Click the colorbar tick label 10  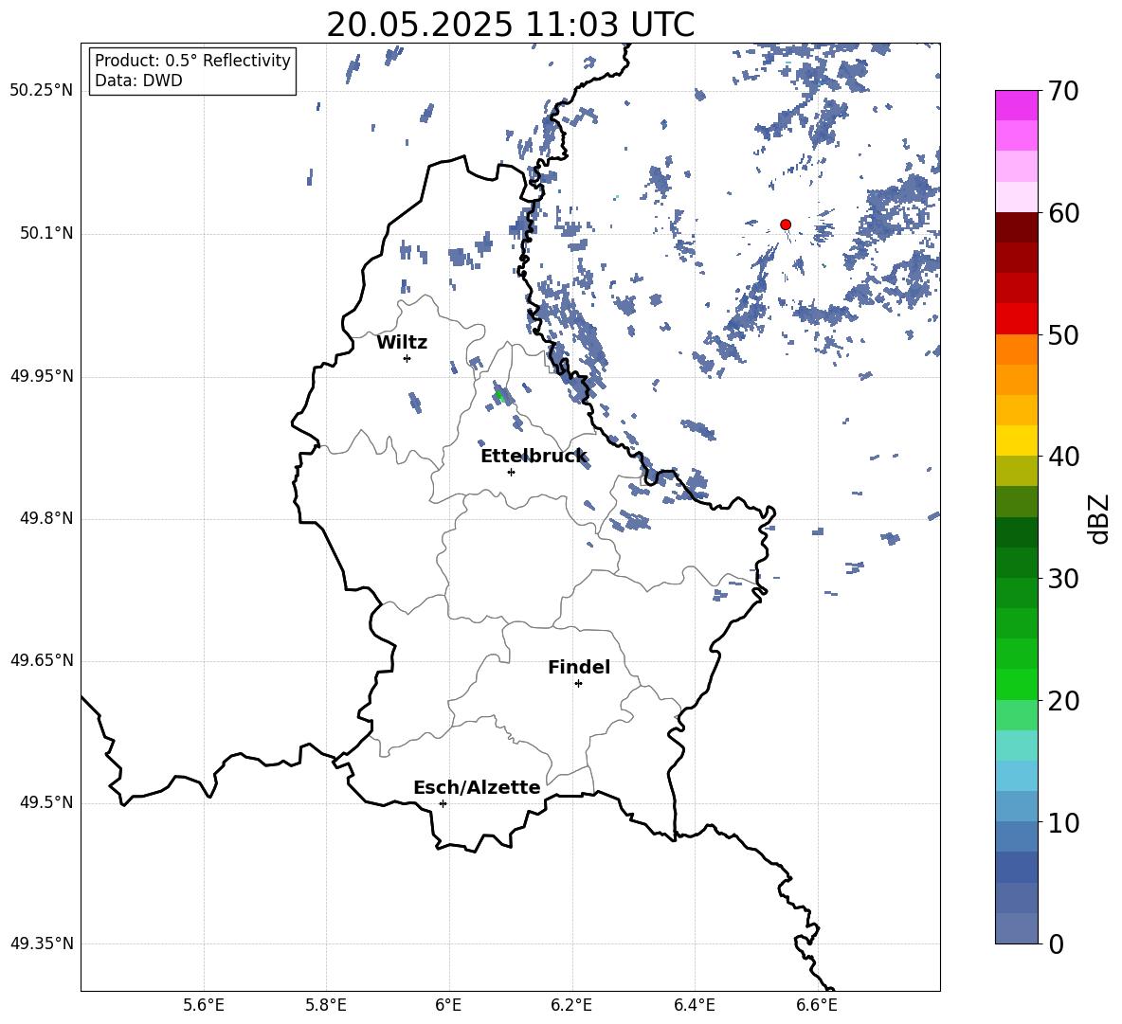1063,822
